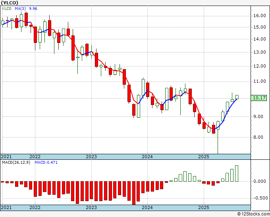Click the tallest green MACD histogram bar
Screen dimensions: 270x217
click(237, 173)
